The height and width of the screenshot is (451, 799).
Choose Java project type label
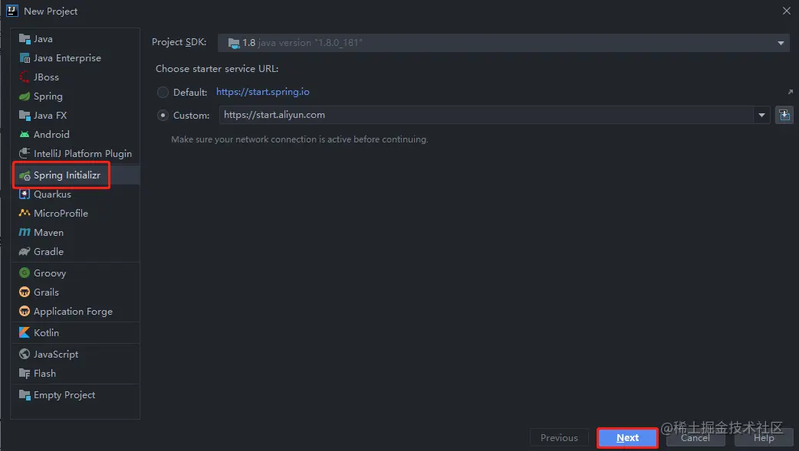pyautogui.click(x=43, y=39)
